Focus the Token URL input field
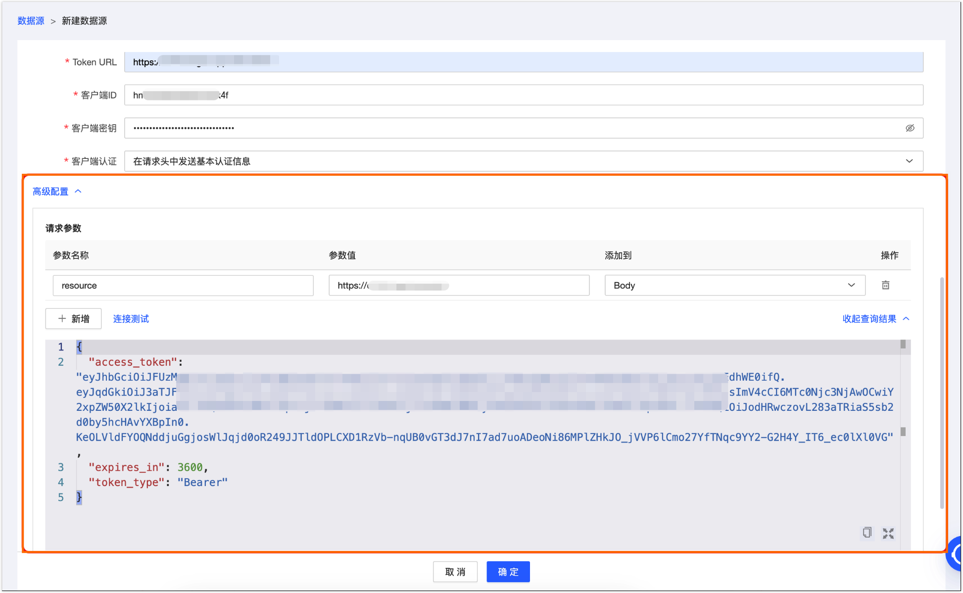Image resolution: width=963 pixels, height=593 pixels. tap(523, 62)
